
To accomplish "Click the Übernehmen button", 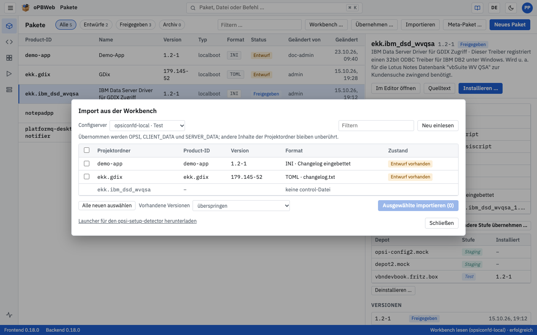I will [x=375, y=25].
